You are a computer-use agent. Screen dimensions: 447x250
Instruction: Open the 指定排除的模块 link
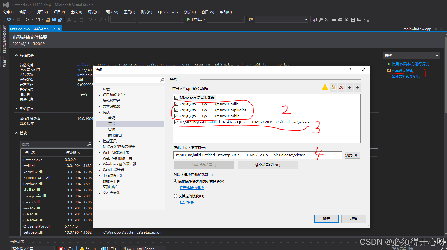192,188
